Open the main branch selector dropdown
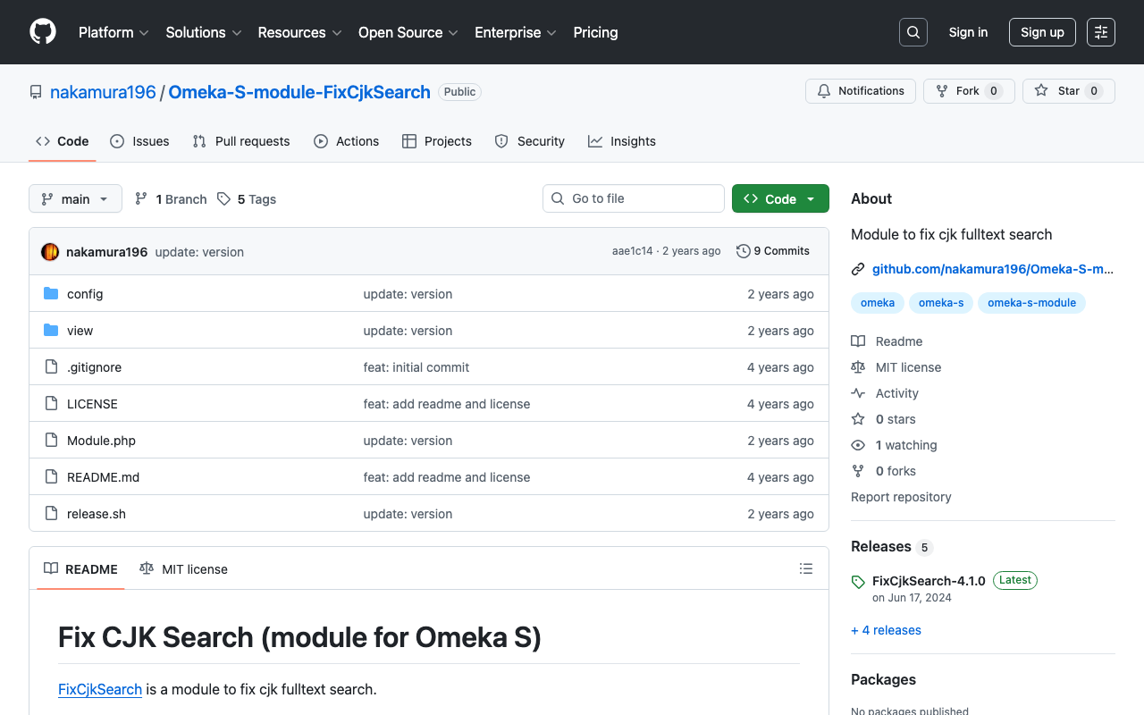 75,198
